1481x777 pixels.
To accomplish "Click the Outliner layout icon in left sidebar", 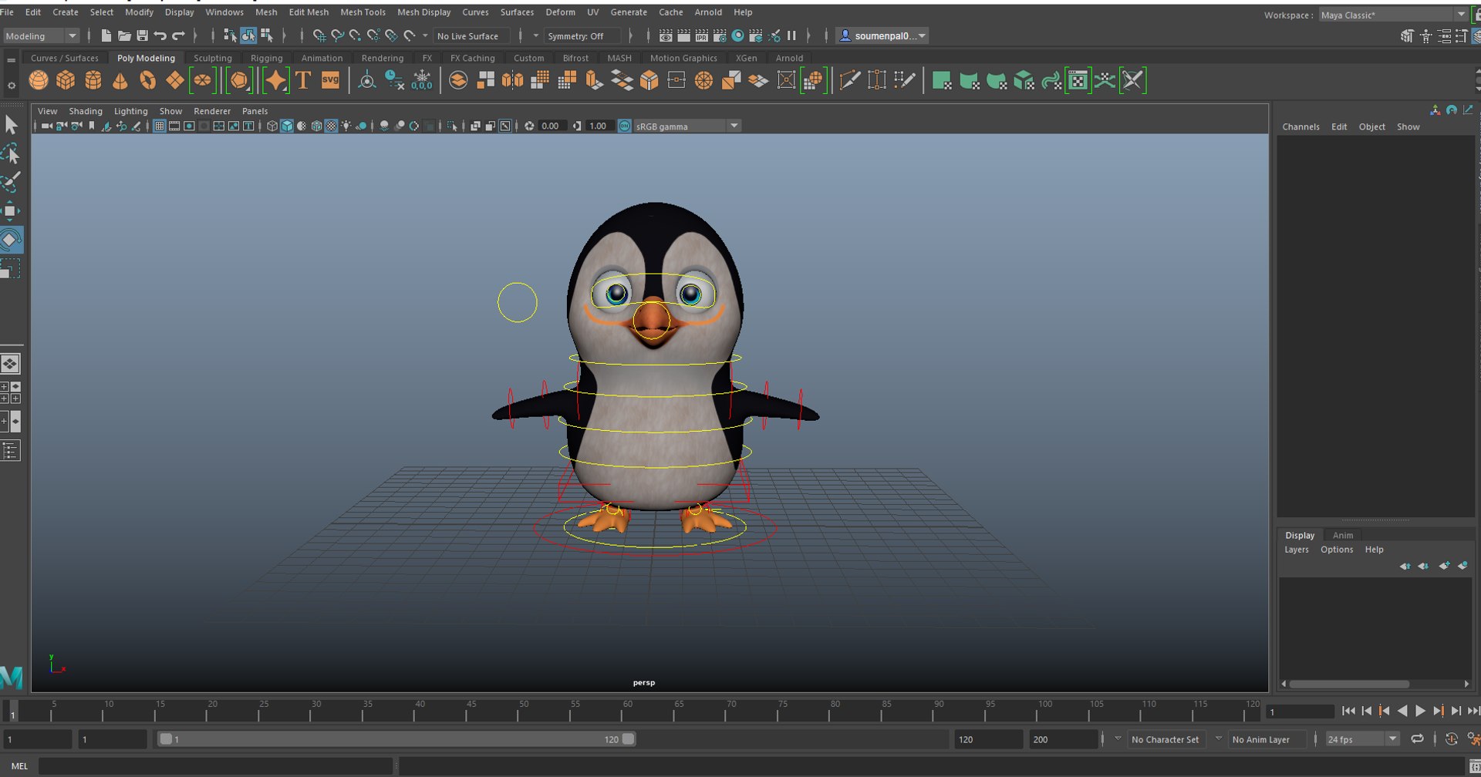I will 11,451.
